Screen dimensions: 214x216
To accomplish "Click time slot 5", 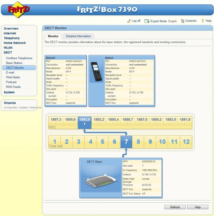I will (x=103, y=142).
